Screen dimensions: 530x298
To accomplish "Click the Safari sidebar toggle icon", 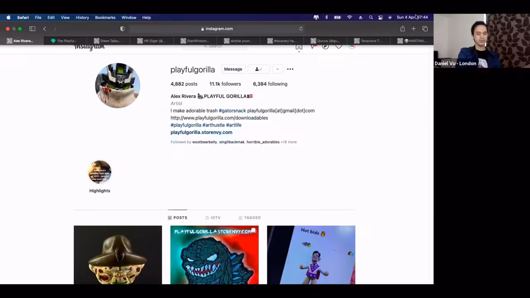I will click(x=32, y=29).
